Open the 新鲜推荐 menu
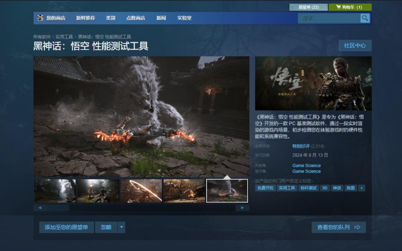 coord(85,18)
